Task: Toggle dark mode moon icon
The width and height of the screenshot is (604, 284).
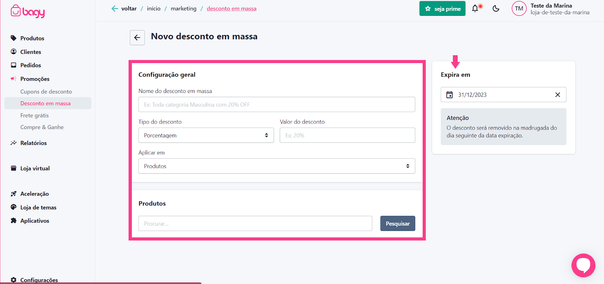Action: coord(496,8)
